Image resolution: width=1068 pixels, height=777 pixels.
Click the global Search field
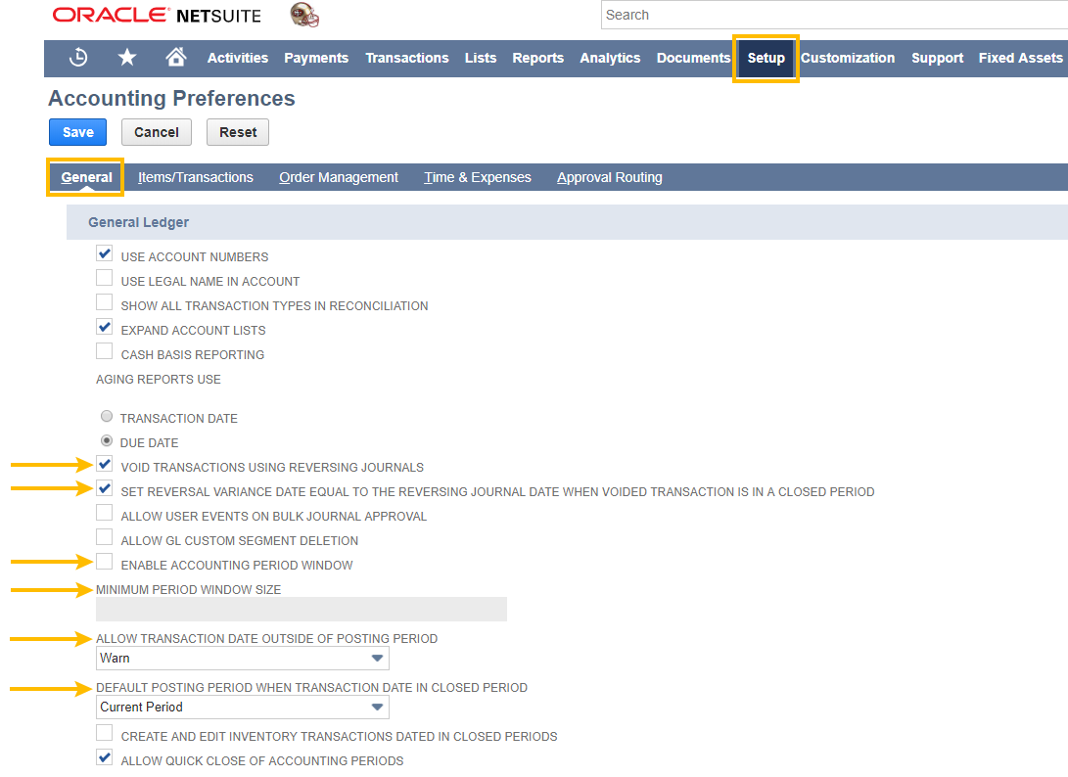click(832, 15)
